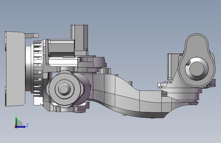221x143 pixels.
Task: Select the toothed ring gear beside the disc
Action: click(x=38, y=69)
